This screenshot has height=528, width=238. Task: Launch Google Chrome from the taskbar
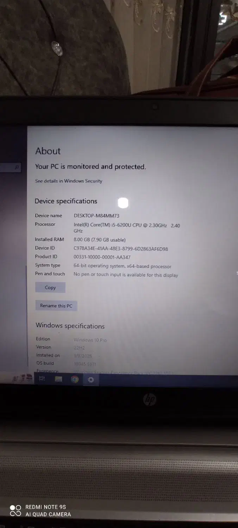point(75,379)
